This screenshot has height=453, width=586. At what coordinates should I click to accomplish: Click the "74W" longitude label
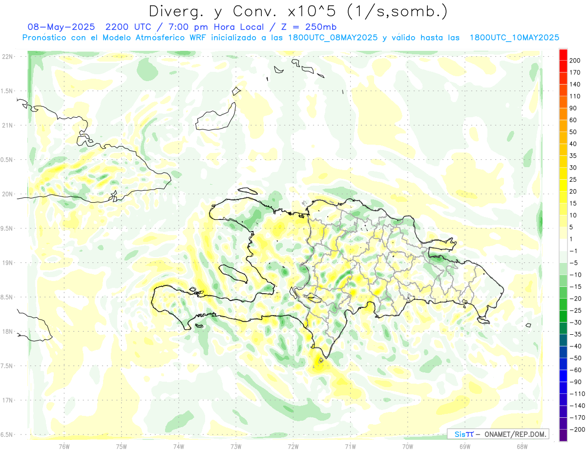[x=179, y=446]
